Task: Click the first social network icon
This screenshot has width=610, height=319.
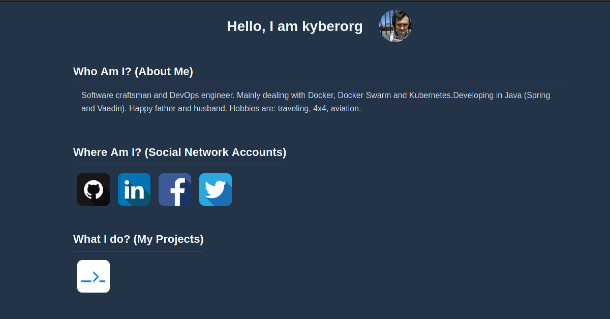Action: (x=93, y=189)
